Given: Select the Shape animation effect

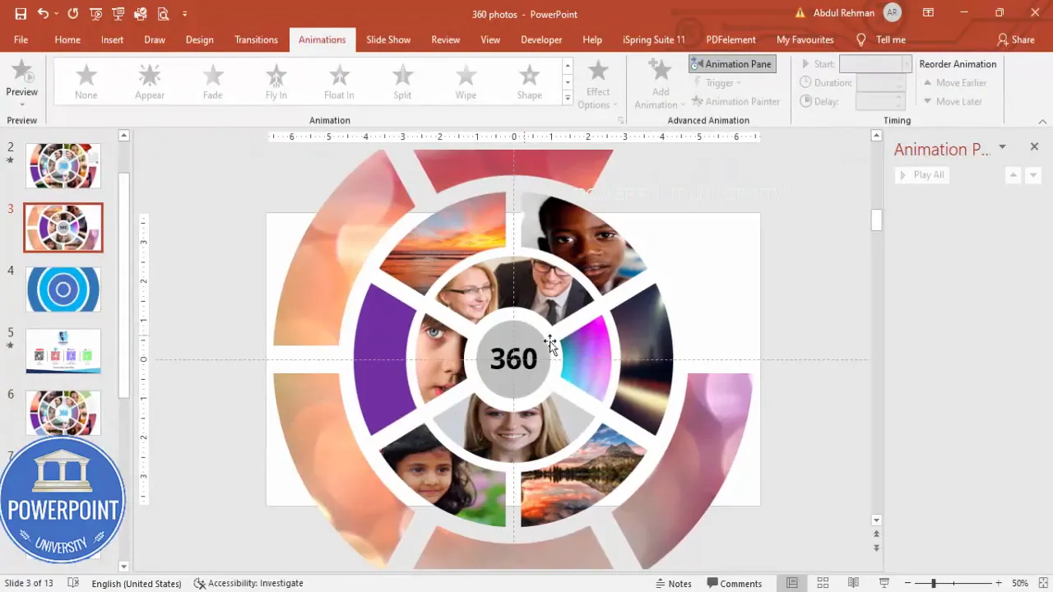Looking at the screenshot, I should (x=529, y=82).
